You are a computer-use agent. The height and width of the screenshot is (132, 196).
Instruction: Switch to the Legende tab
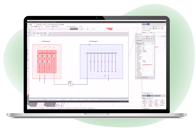(149, 96)
